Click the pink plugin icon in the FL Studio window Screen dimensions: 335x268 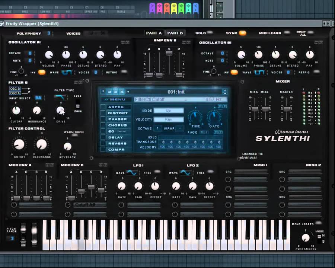159,8
